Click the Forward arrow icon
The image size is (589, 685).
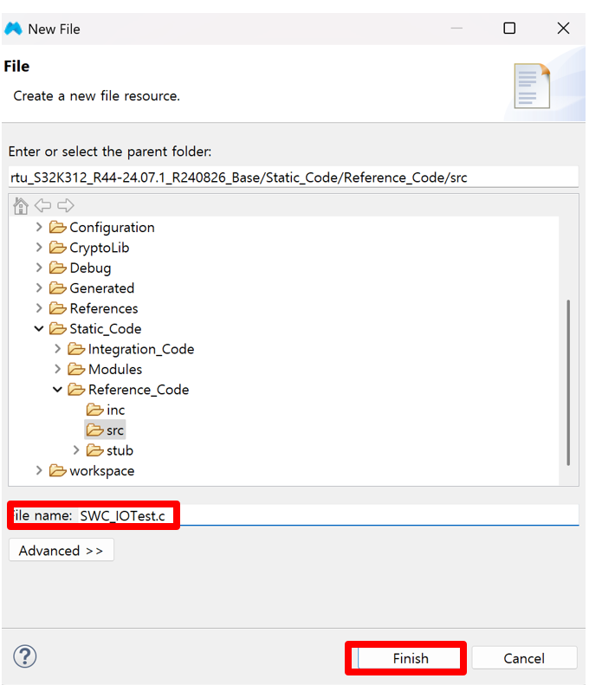coord(66,205)
